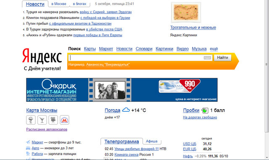Viewport: 269px width, 160px height.
Task: Click the 1 балл traffic score
Action: tap(217, 110)
